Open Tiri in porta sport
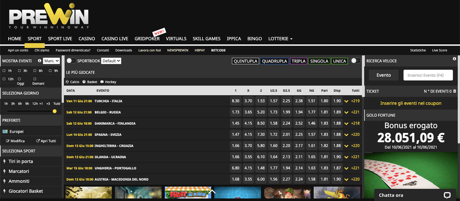 pos(21,161)
